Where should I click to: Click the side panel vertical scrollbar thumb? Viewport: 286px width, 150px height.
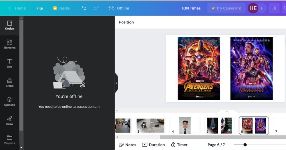(x=21, y=75)
